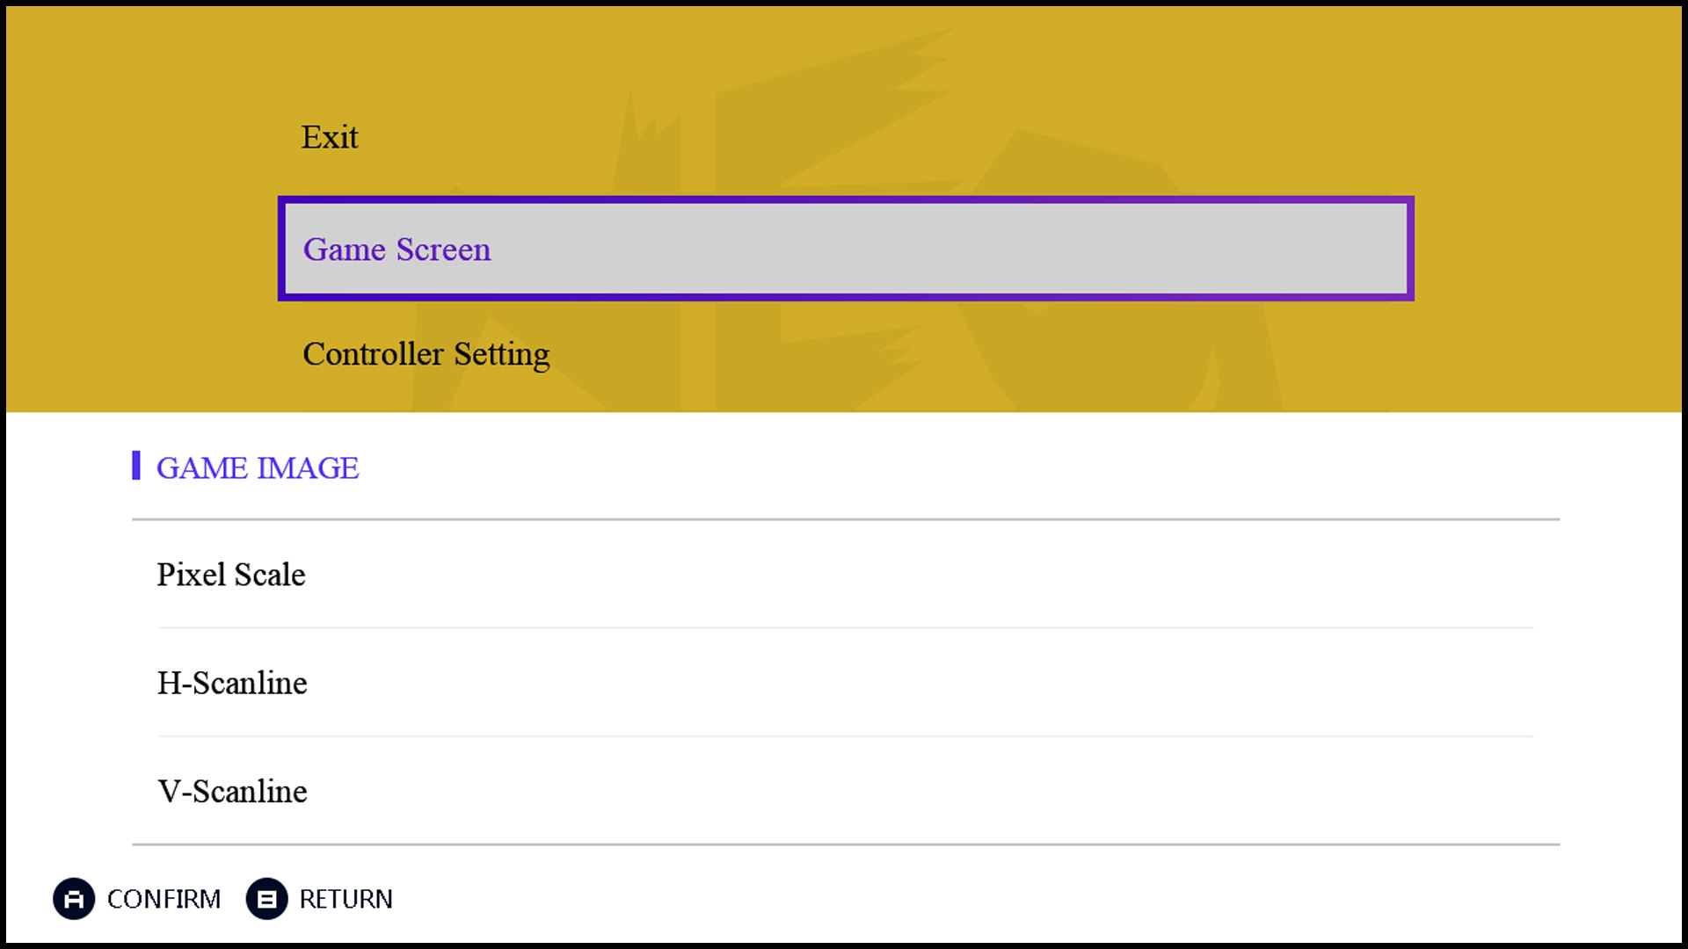Image resolution: width=1688 pixels, height=949 pixels.
Task: Choose the Controller Setting menu entry
Action: (426, 354)
